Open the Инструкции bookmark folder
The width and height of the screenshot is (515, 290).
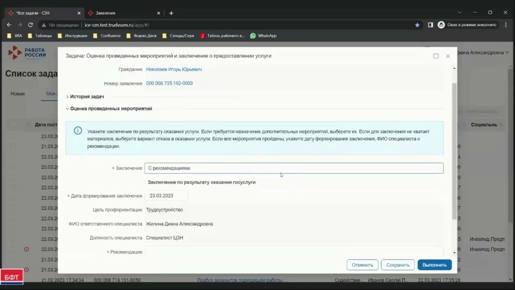[72, 35]
